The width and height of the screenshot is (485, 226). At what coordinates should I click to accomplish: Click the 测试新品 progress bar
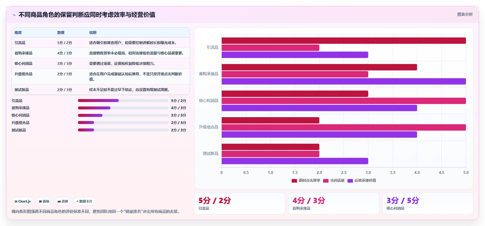tap(123, 130)
